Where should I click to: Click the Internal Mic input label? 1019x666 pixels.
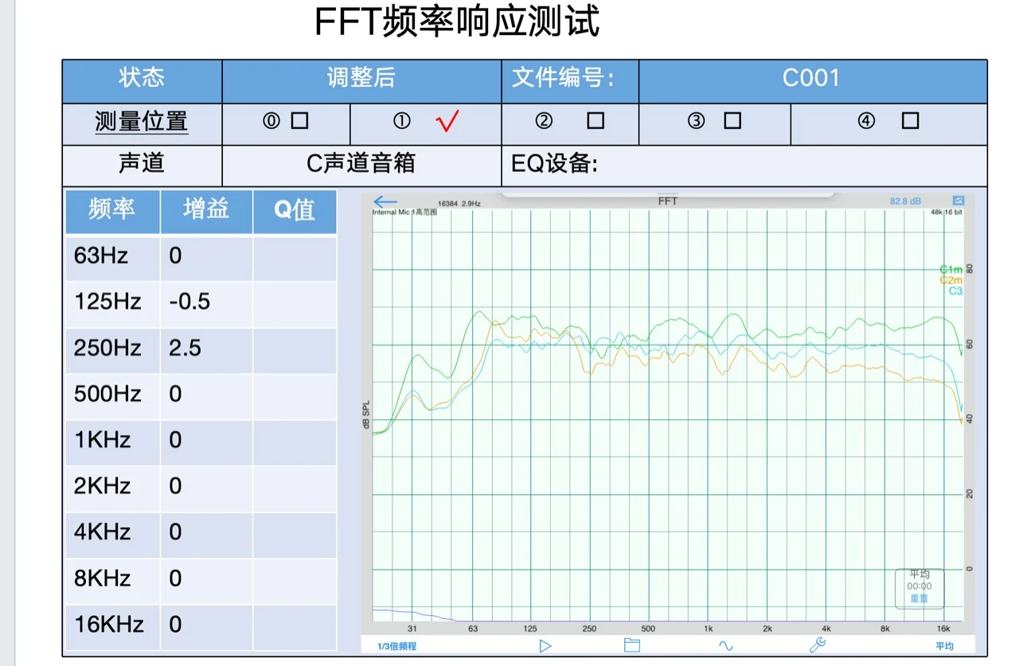coord(404,212)
